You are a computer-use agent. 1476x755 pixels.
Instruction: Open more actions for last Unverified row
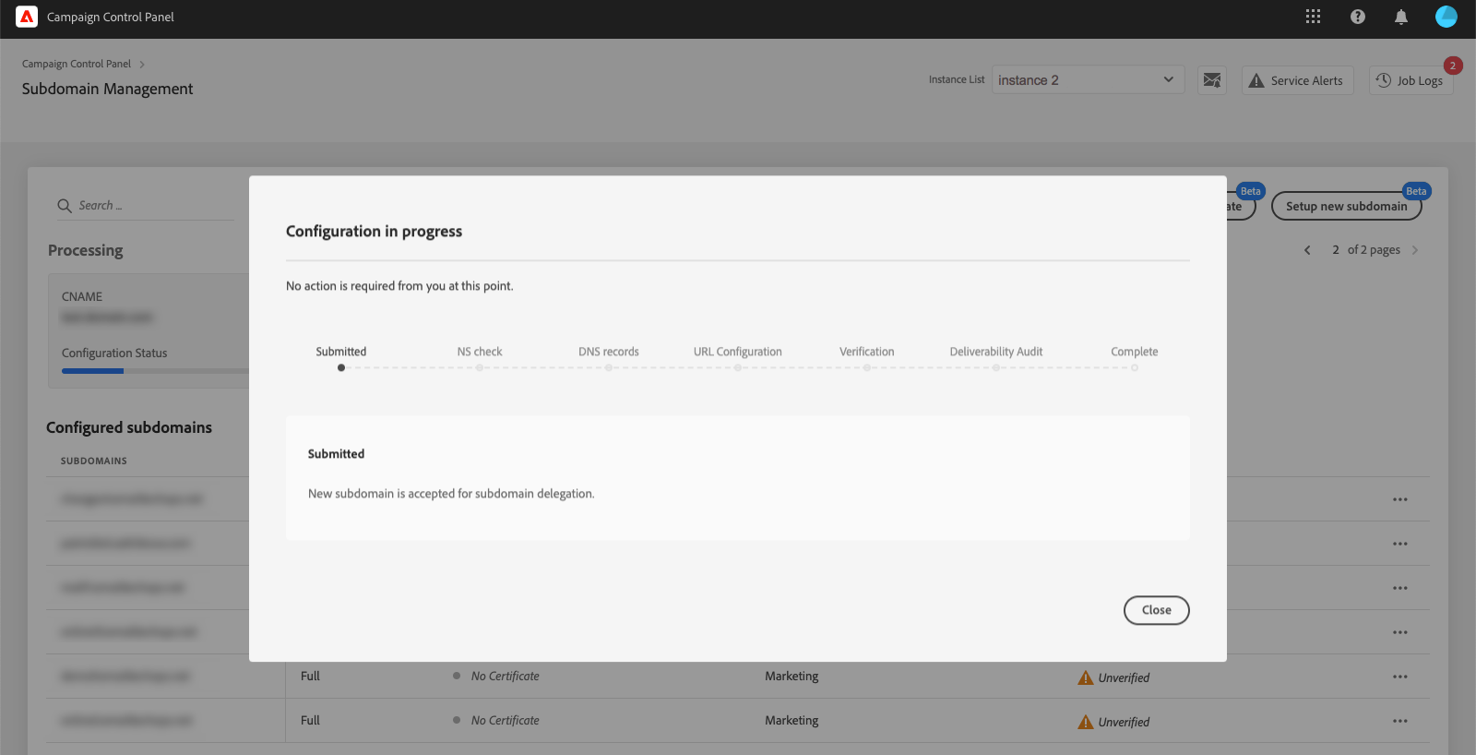1399,721
